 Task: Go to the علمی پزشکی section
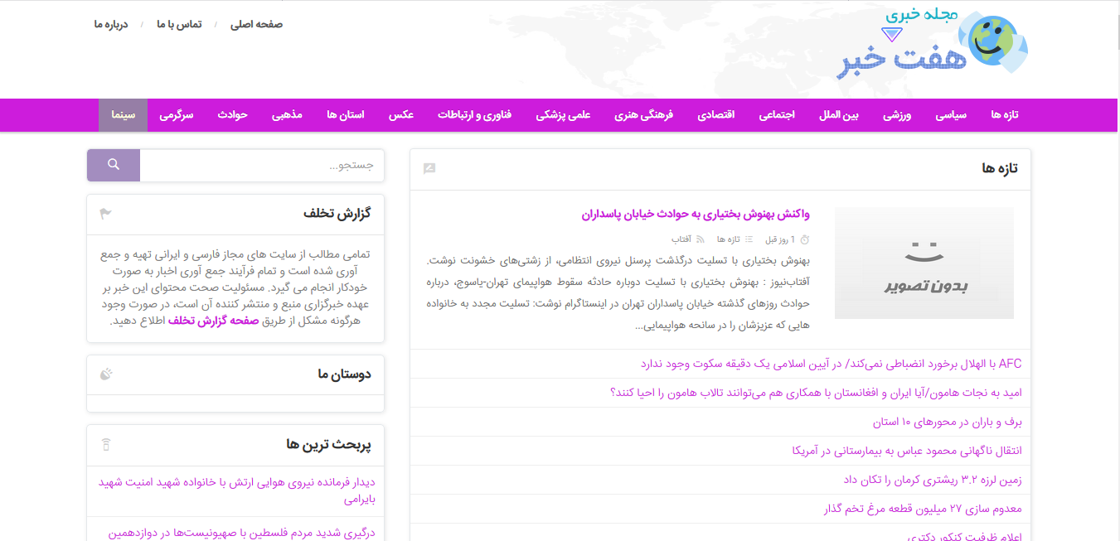click(x=563, y=115)
